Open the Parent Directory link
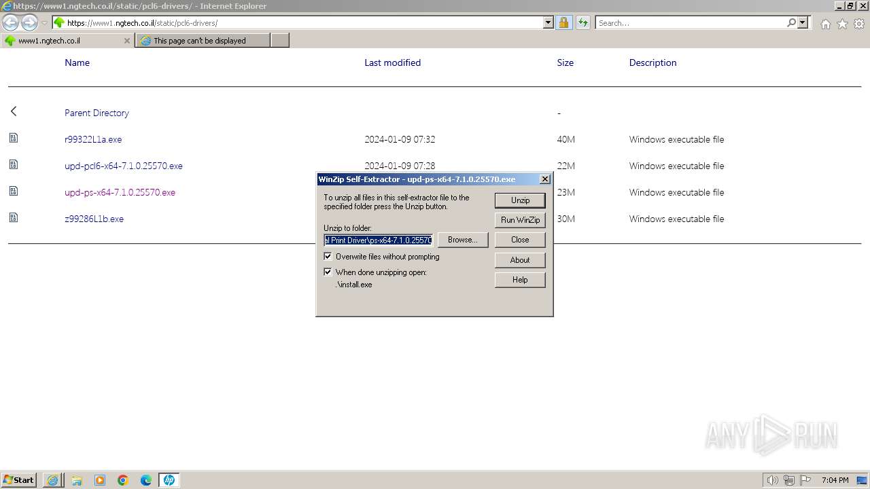 tap(97, 113)
